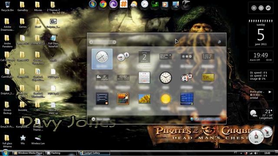Select the yellow sun weather gadget in gallery
The height and width of the screenshot is (156, 278).
[165, 99]
